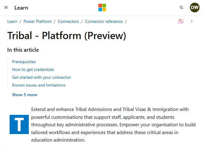204x147 pixels.
Task: Select the Learn breadcrumb link
Action: tap(12, 21)
